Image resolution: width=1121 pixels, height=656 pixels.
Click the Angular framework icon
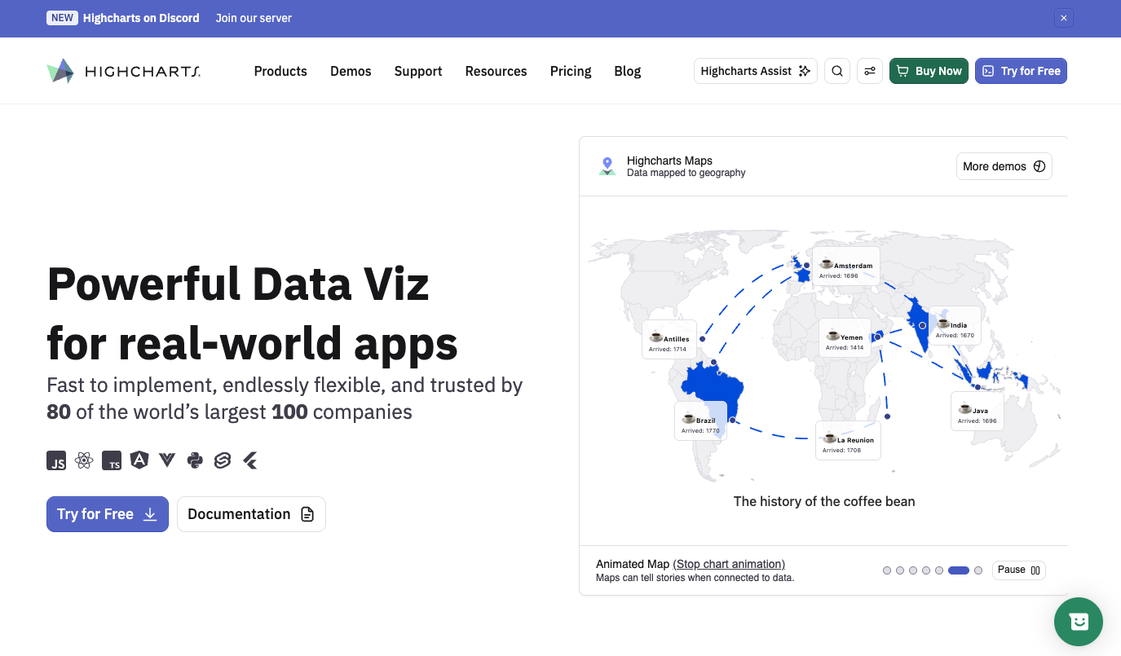click(x=139, y=460)
